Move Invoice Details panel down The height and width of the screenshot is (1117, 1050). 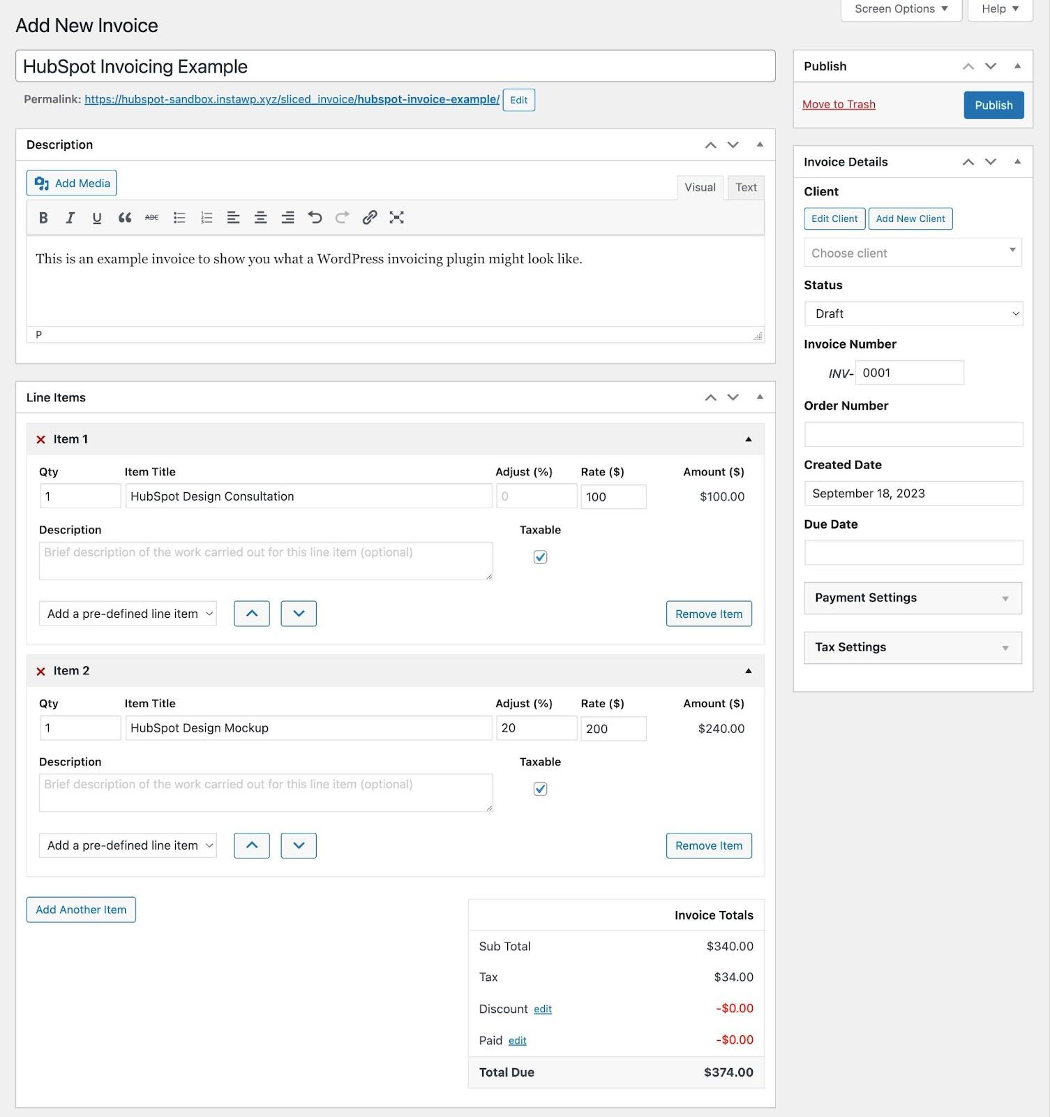pyautogui.click(x=991, y=162)
